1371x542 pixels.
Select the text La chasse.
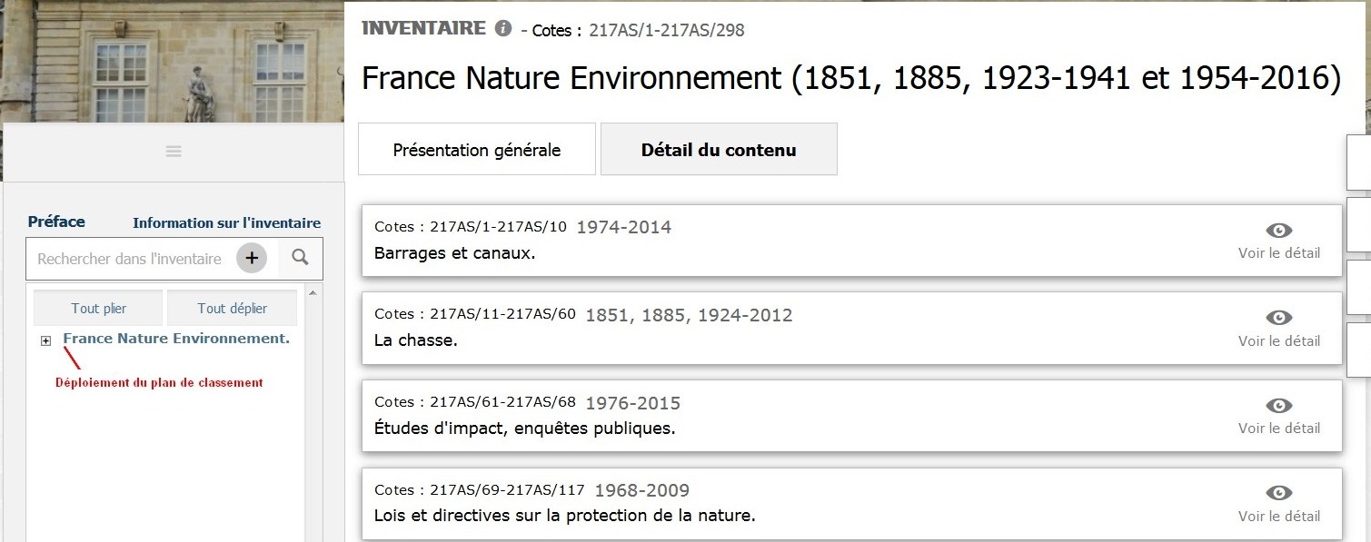click(x=415, y=340)
